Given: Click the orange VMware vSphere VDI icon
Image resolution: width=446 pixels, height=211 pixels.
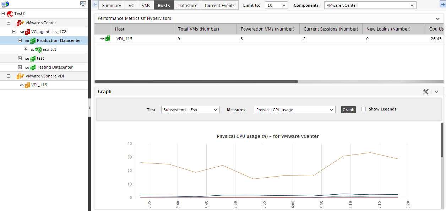Looking at the screenshot, I should tap(20, 76).
